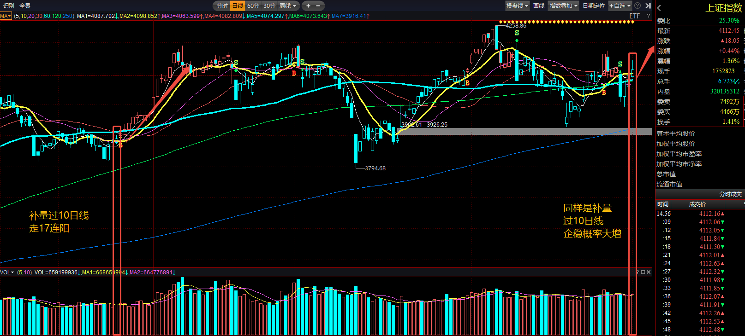Viewport: 745px width, 336px height.
Task: Close the VOL indicator sub-panel
Action: tap(649, 272)
